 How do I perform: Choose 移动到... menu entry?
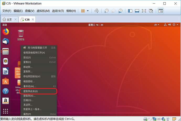coord(39,67)
